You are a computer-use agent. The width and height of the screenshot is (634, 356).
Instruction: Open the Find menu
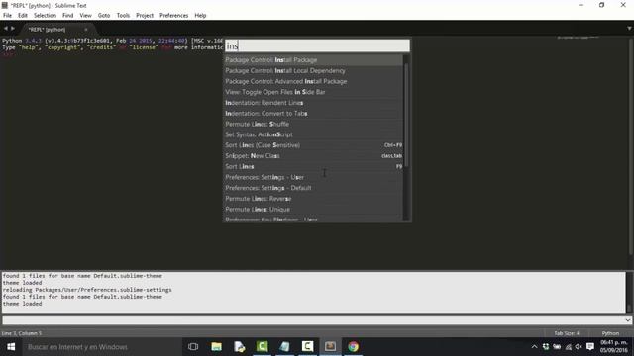[68, 16]
